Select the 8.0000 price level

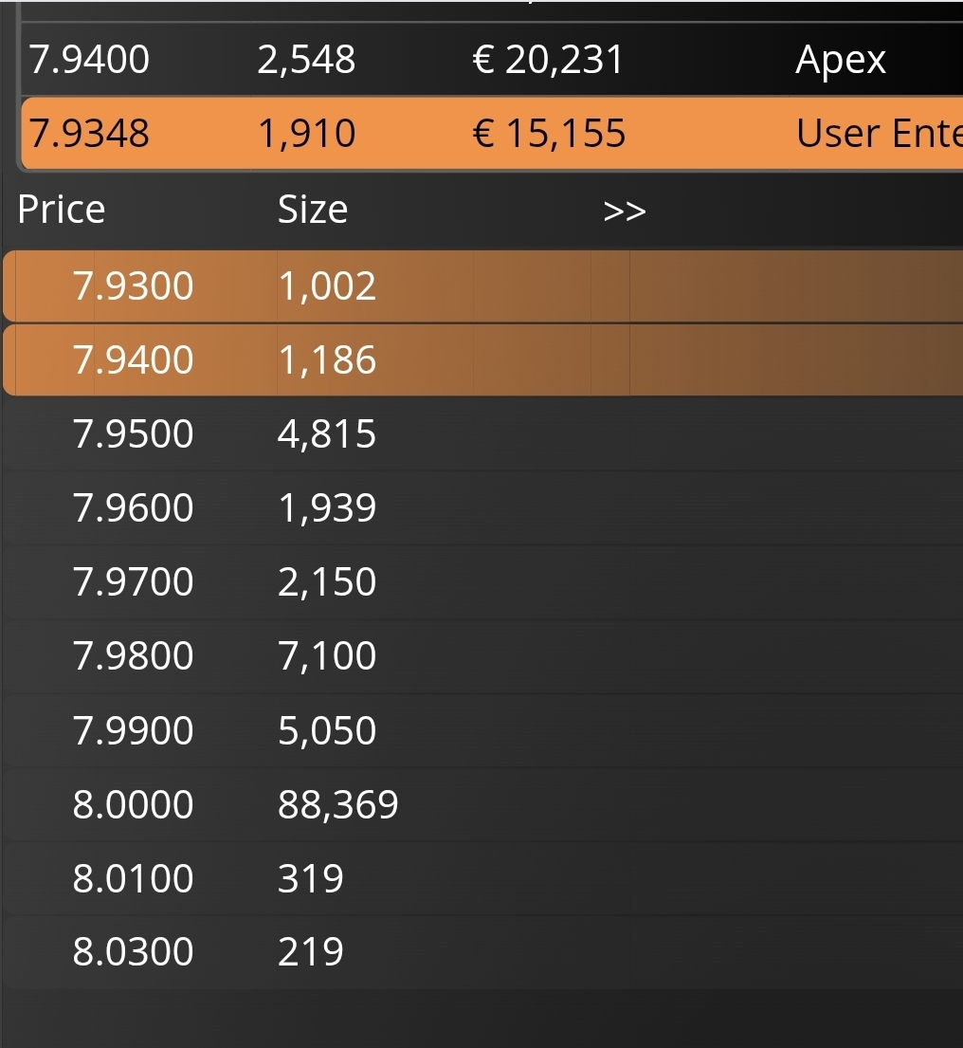[133, 804]
